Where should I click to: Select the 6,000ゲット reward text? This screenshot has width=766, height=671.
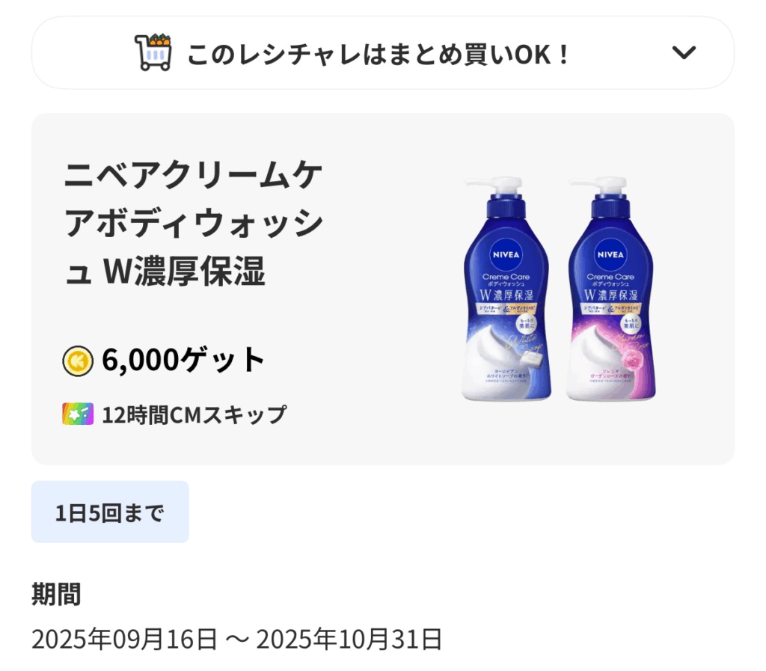183,361
